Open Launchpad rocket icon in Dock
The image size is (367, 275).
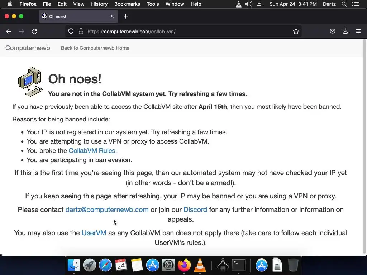(89, 265)
